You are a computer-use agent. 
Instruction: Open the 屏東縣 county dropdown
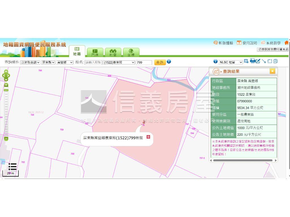click(48, 62)
